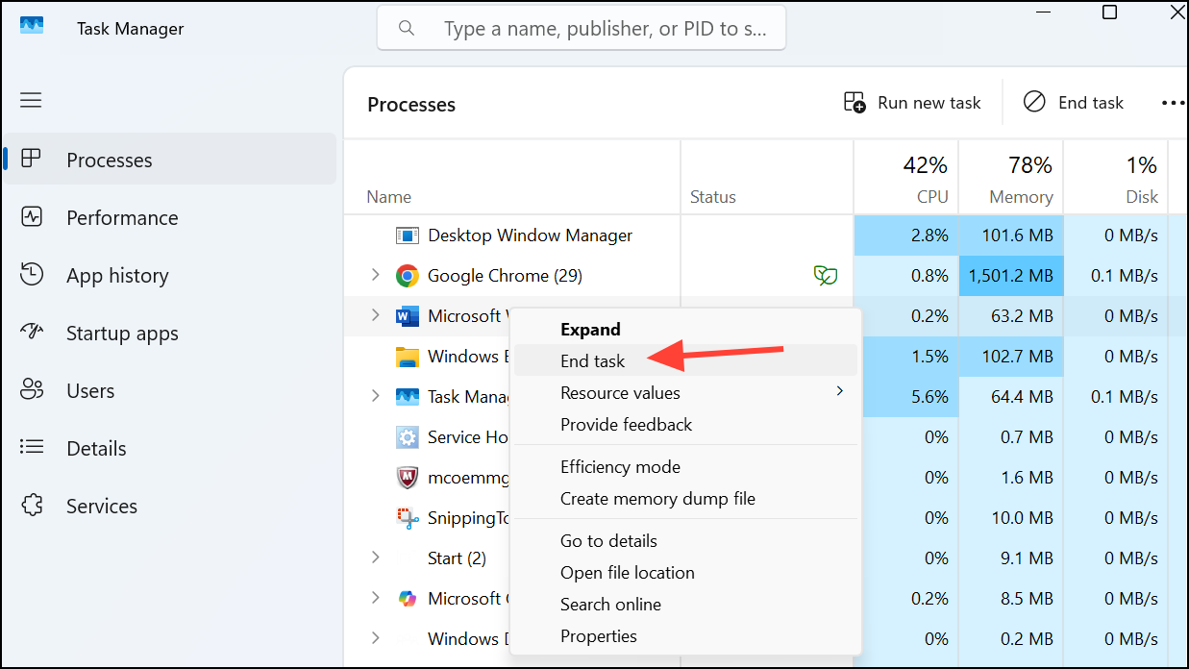The image size is (1189, 669).
Task: Sort by the CPU column header
Action: pos(905,178)
